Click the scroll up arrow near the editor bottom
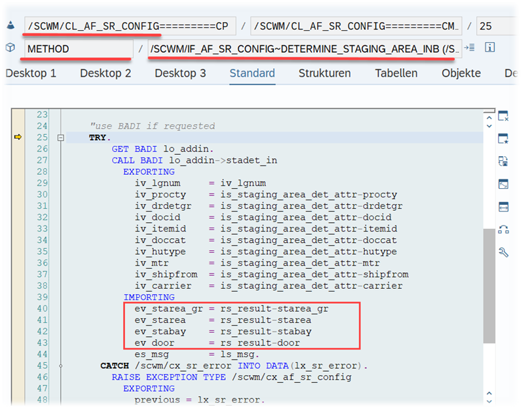 point(489,393)
